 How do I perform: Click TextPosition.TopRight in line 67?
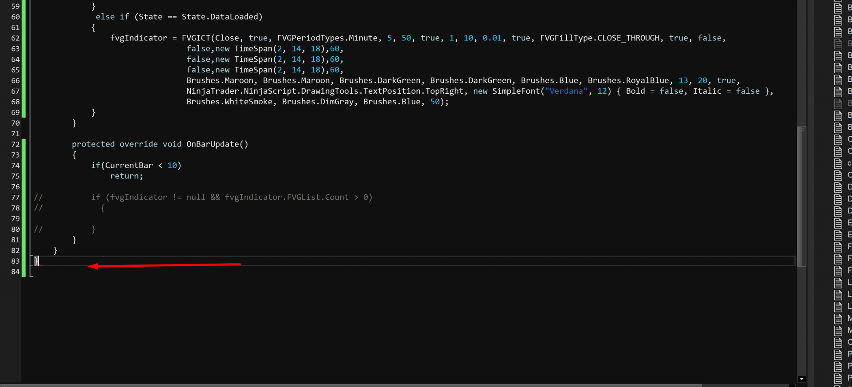(414, 91)
